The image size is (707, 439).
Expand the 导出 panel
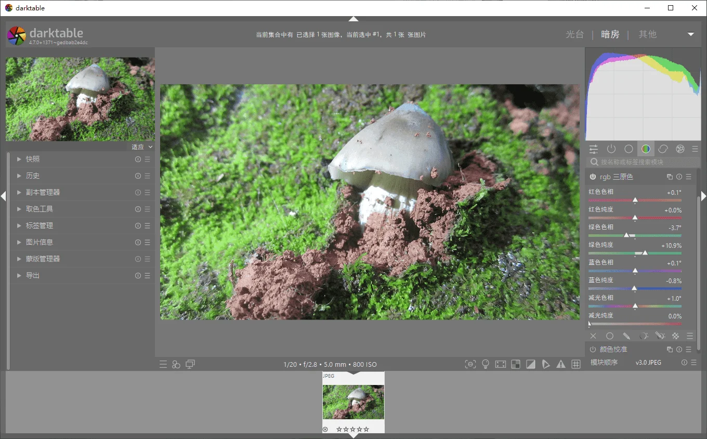[x=31, y=275]
